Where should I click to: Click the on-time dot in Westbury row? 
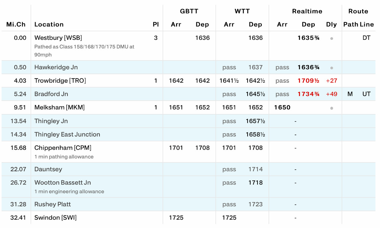point(332,38)
